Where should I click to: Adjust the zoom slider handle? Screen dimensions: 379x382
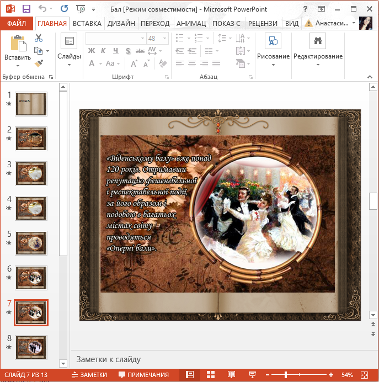(x=286, y=375)
